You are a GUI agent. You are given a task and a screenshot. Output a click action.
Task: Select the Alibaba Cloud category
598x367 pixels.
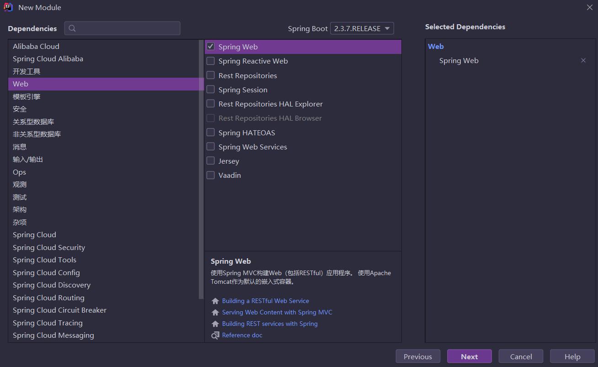(x=103, y=46)
